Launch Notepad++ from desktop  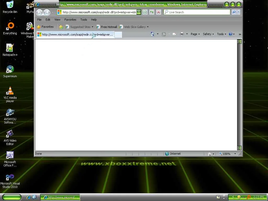pos(10,50)
